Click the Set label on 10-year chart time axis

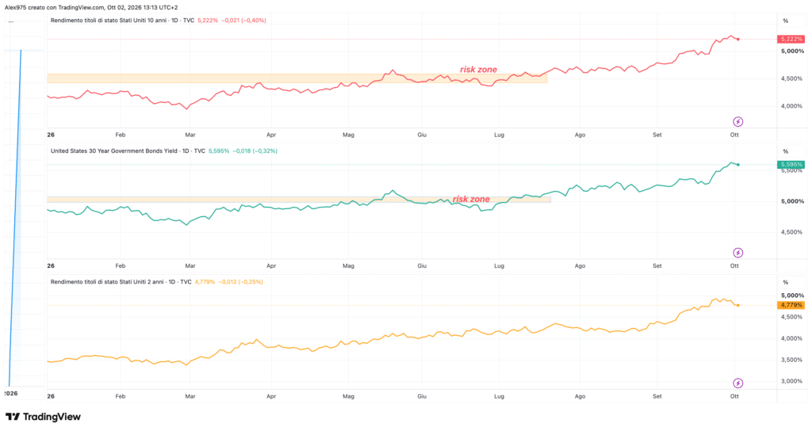(657, 135)
